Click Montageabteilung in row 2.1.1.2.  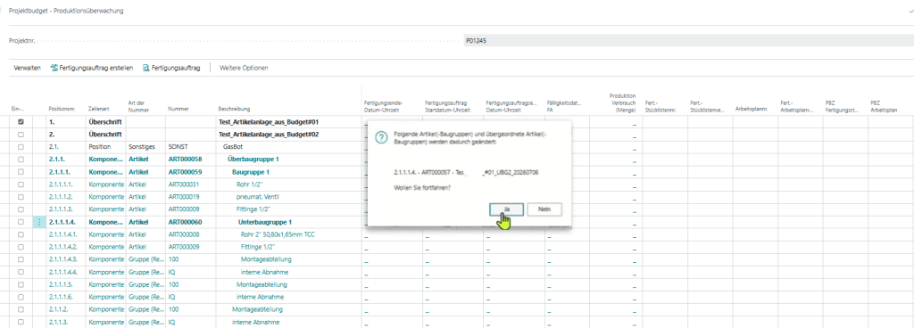[258, 309]
